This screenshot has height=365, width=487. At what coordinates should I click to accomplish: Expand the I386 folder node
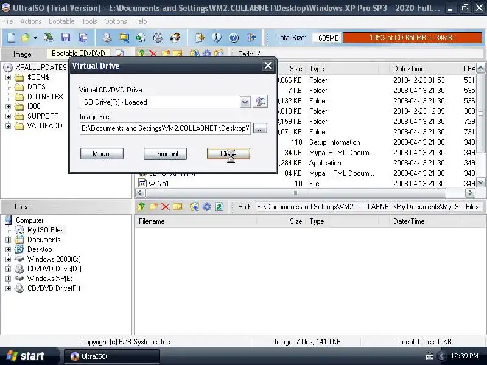click(9, 107)
